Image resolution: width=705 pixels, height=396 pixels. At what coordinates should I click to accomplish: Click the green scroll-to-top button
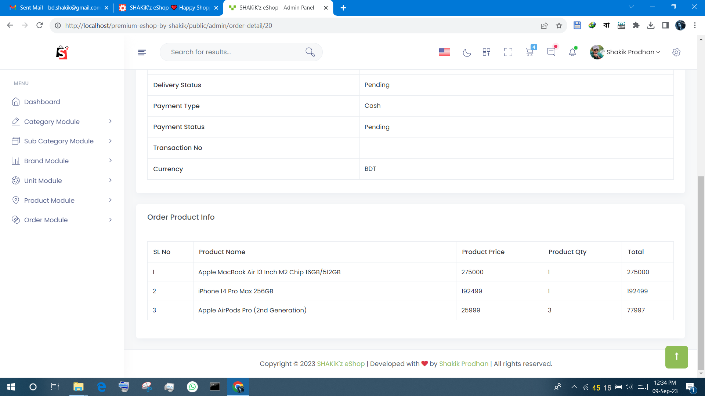coord(676,357)
